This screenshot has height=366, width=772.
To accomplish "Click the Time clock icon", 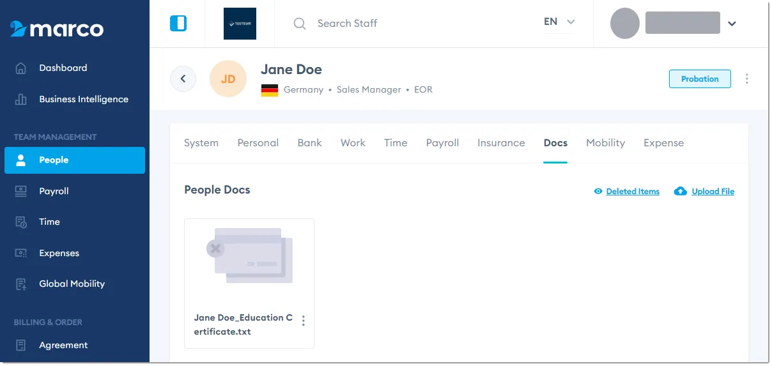I will tap(21, 222).
